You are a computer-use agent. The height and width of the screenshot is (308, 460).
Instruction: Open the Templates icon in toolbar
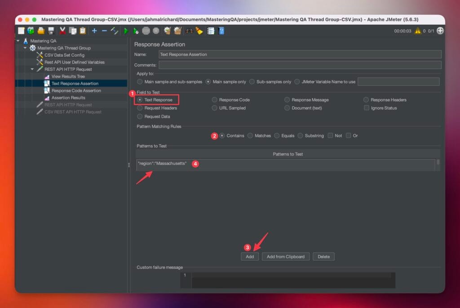(x=31, y=31)
